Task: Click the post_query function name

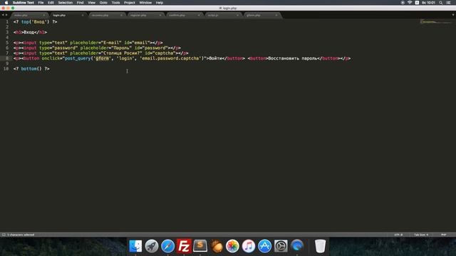Action: coord(78,58)
